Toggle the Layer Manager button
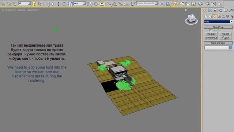Screen dimensions: 234x132 (175, 4)
